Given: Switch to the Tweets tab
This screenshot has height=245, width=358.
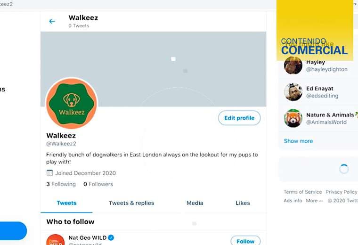Looking at the screenshot, I should (66, 203).
